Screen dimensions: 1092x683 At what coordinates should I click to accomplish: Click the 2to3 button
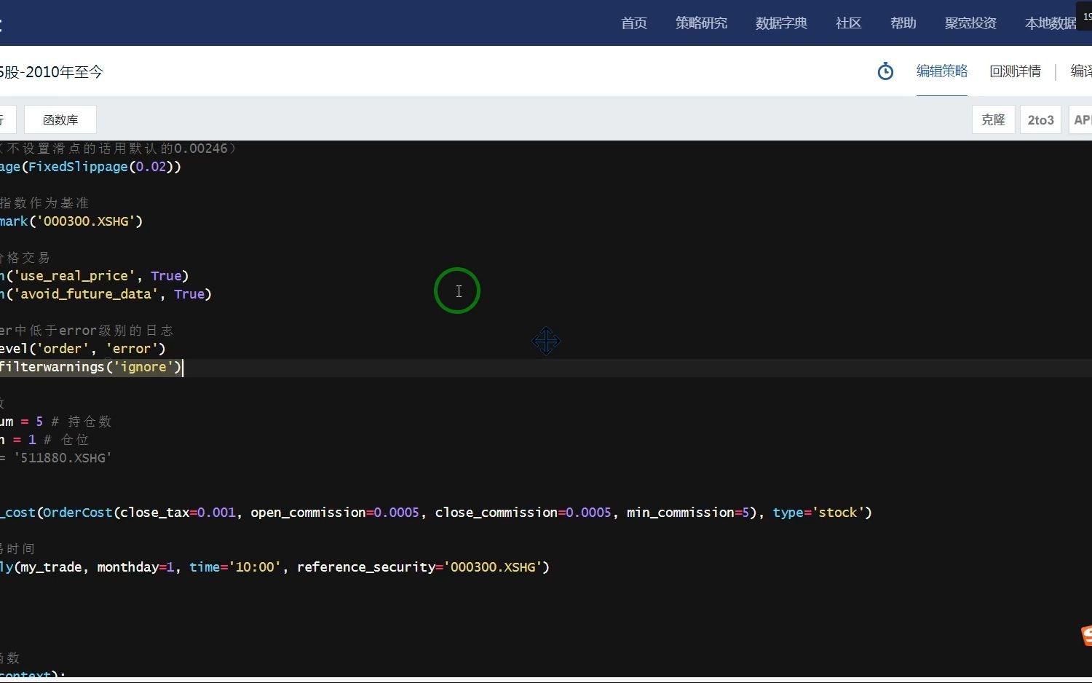tap(1040, 119)
